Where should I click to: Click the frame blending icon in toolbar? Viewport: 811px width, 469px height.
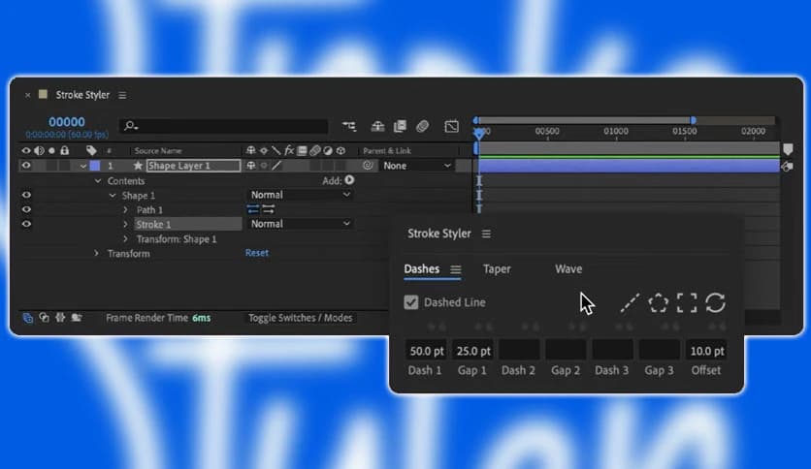[400, 126]
